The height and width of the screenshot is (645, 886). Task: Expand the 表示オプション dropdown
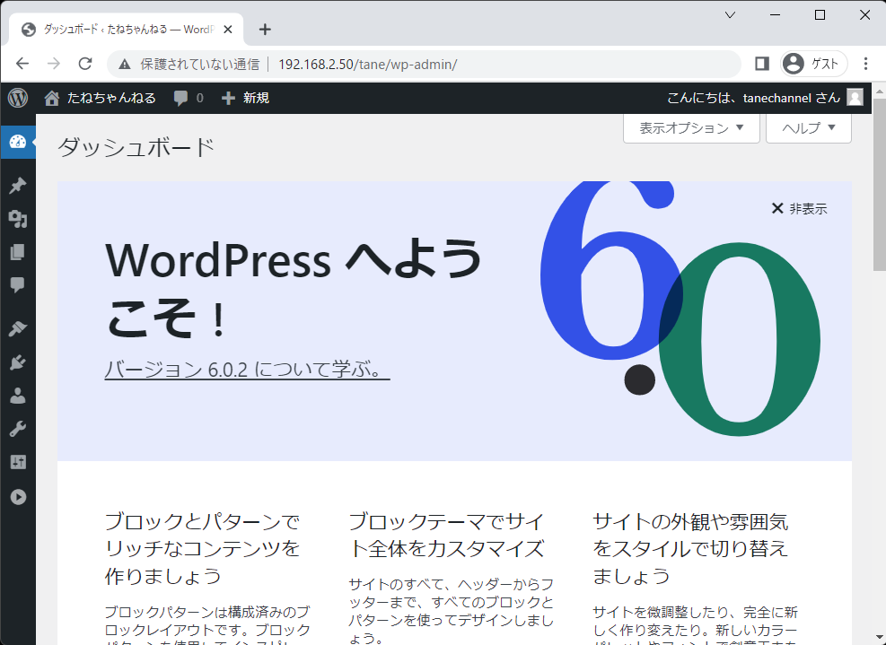point(691,128)
